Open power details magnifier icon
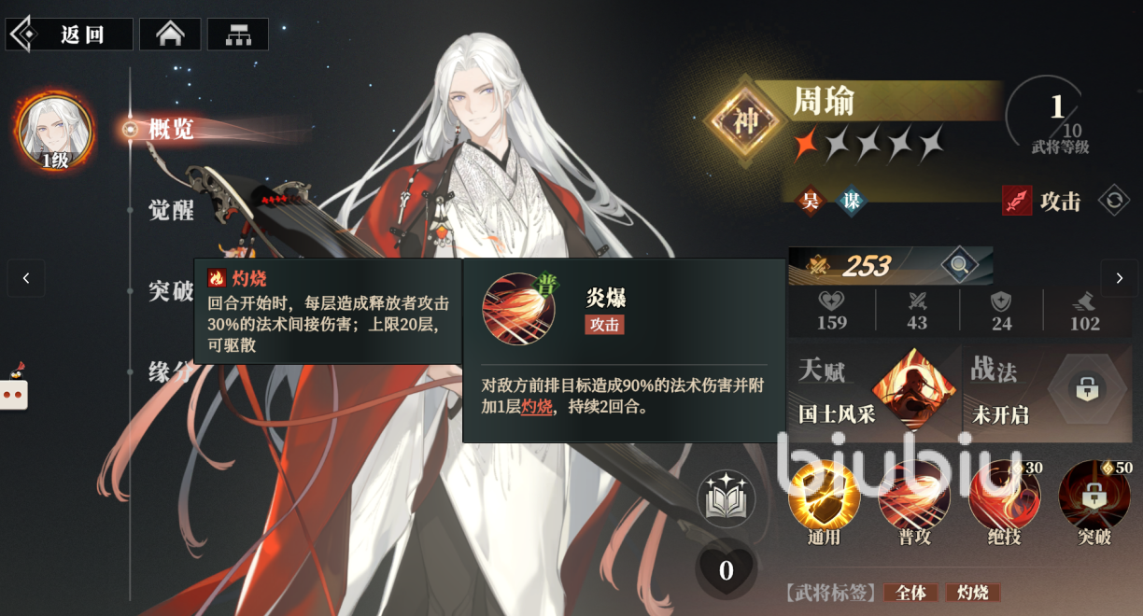Viewport: 1143px width, 616px height. pyautogui.click(x=959, y=266)
